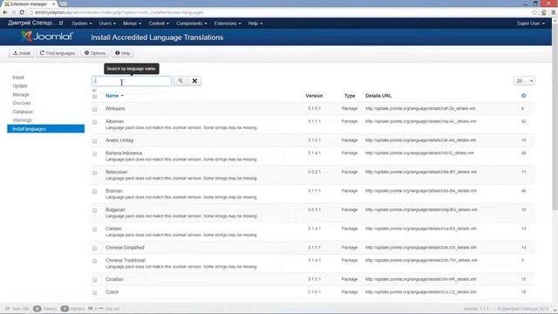Image resolution: width=558 pixels, height=314 pixels.
Task: Open the Help menu in top bar
Action: click(255, 24)
